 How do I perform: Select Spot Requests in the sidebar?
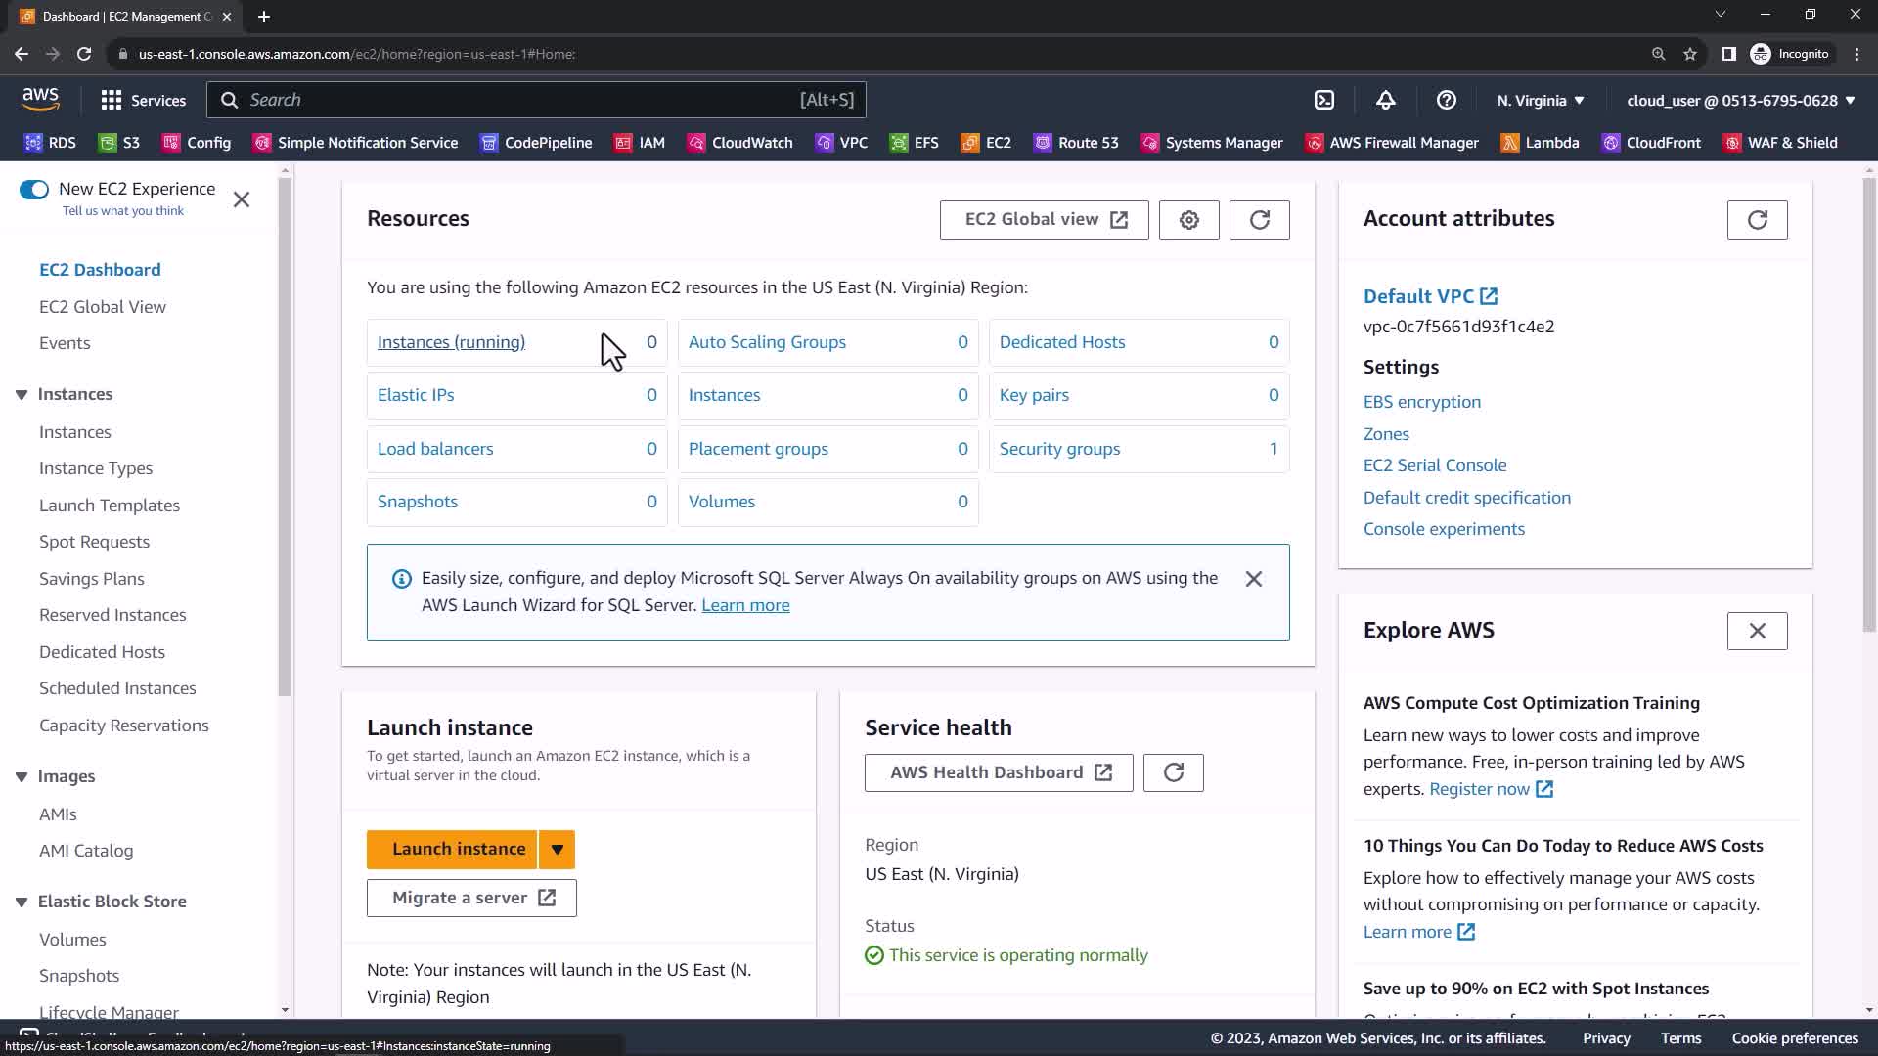(x=94, y=542)
